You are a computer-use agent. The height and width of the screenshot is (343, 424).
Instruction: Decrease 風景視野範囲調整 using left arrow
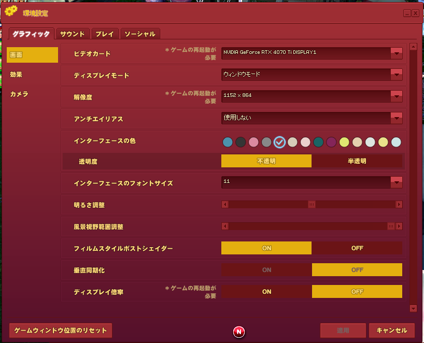225,226
